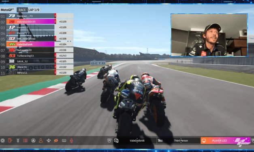Toggle the crossed-out eye visibility icon

56,141
